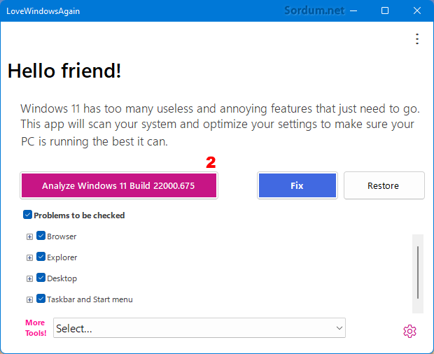This screenshot has height=354, width=434.
Task: Select the Taskbar and Start menu label
Action: 90,299
